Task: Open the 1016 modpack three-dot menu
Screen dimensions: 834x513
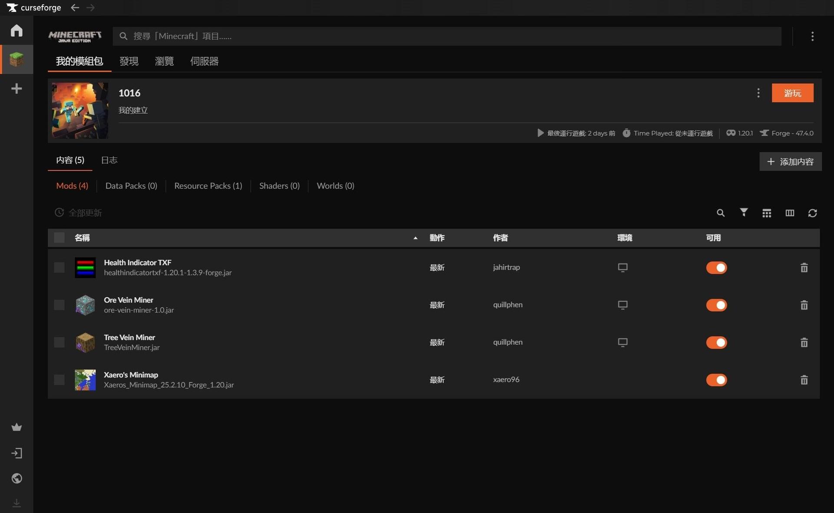Action: [758, 93]
